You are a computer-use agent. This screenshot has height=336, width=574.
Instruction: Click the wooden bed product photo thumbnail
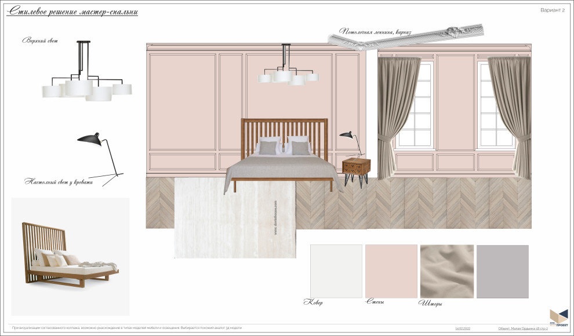pos(71,256)
